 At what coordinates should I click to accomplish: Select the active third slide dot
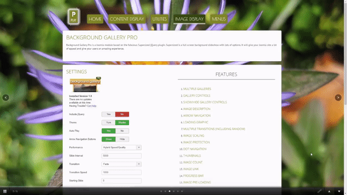pos(170,191)
